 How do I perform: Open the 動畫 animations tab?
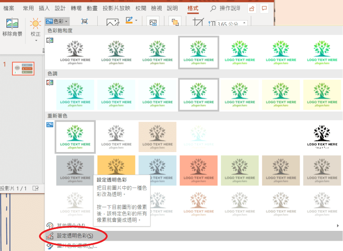pos(92,8)
